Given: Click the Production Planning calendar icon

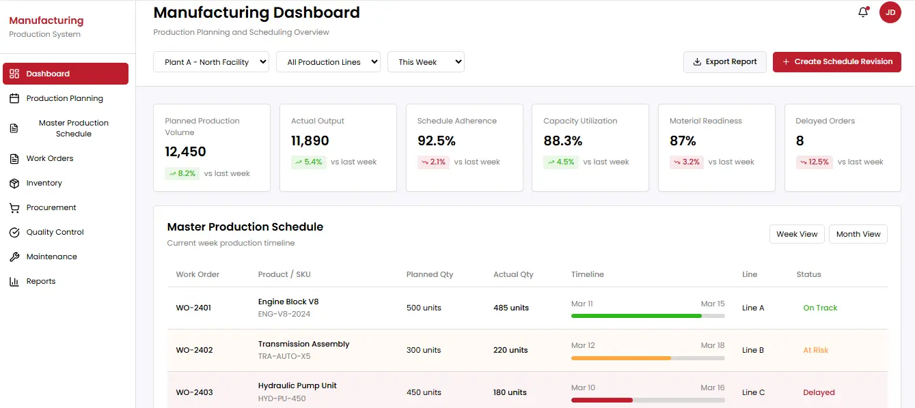Looking at the screenshot, I should 14,98.
